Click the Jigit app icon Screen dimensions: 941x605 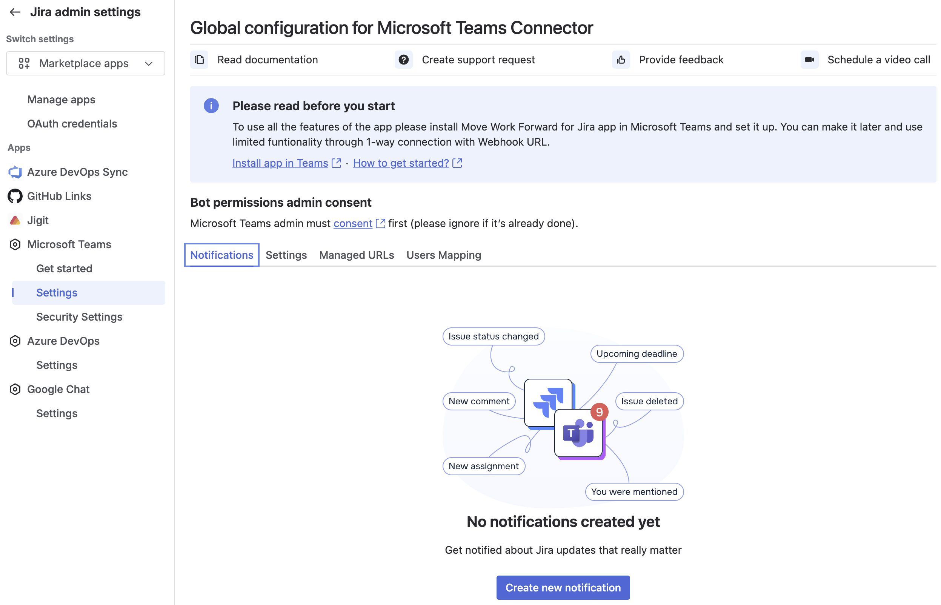pyautogui.click(x=15, y=220)
